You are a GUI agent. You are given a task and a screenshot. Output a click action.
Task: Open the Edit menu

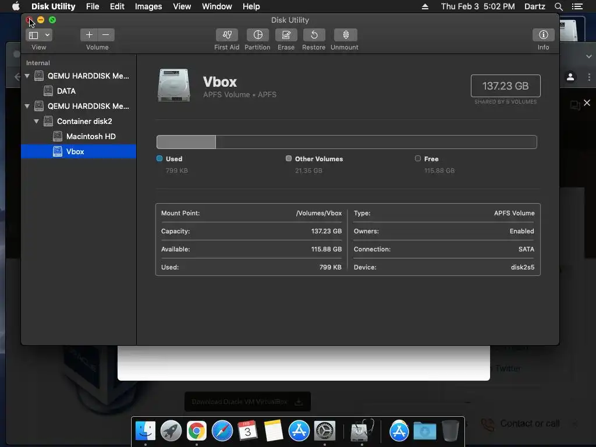(117, 6)
